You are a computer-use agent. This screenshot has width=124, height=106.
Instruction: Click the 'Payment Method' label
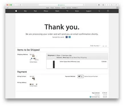[70, 76]
